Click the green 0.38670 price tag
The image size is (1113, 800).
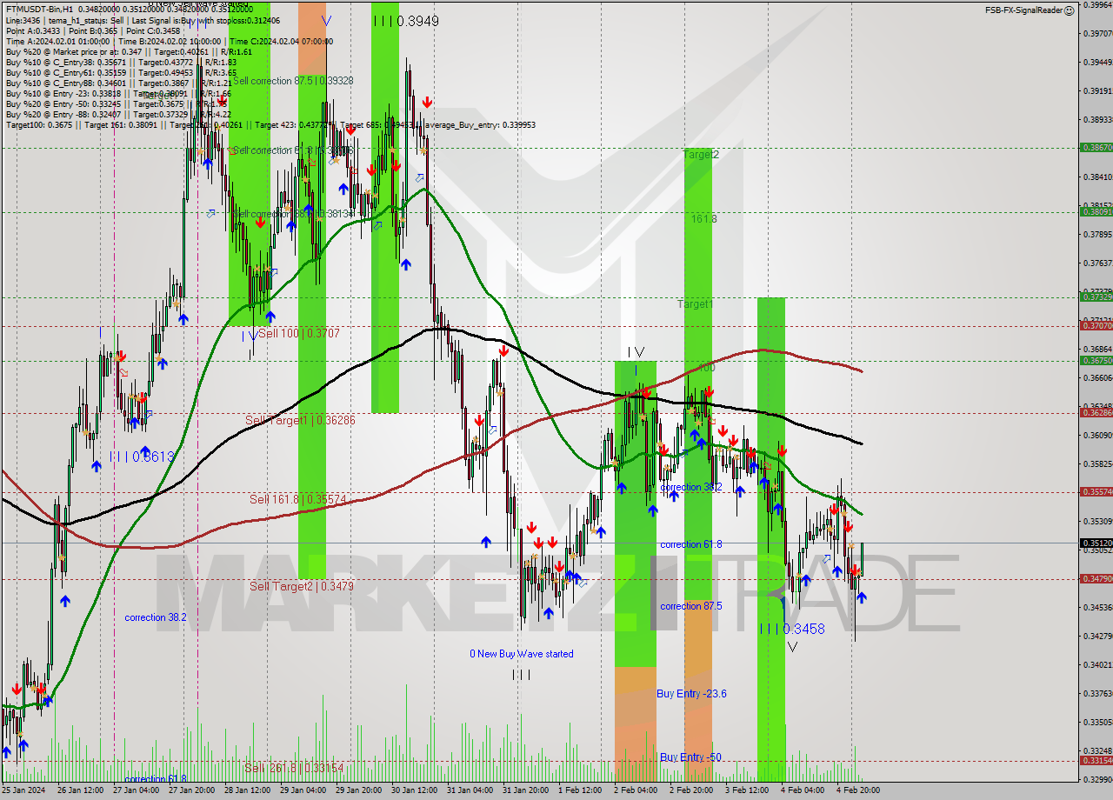point(1096,148)
